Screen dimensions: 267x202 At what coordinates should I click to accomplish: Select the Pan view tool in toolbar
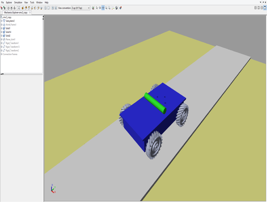point(103,8)
